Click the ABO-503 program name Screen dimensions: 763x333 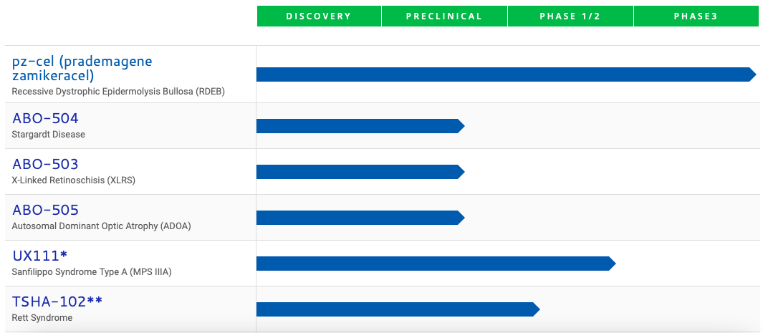pos(45,164)
